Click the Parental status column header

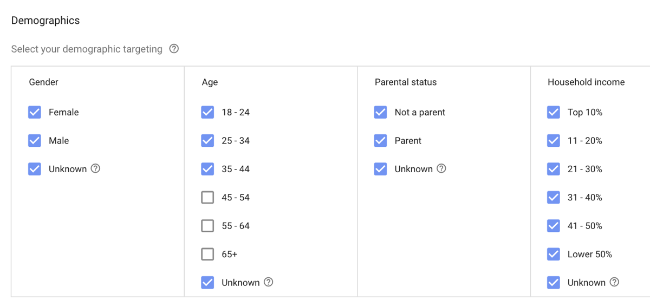pos(406,82)
